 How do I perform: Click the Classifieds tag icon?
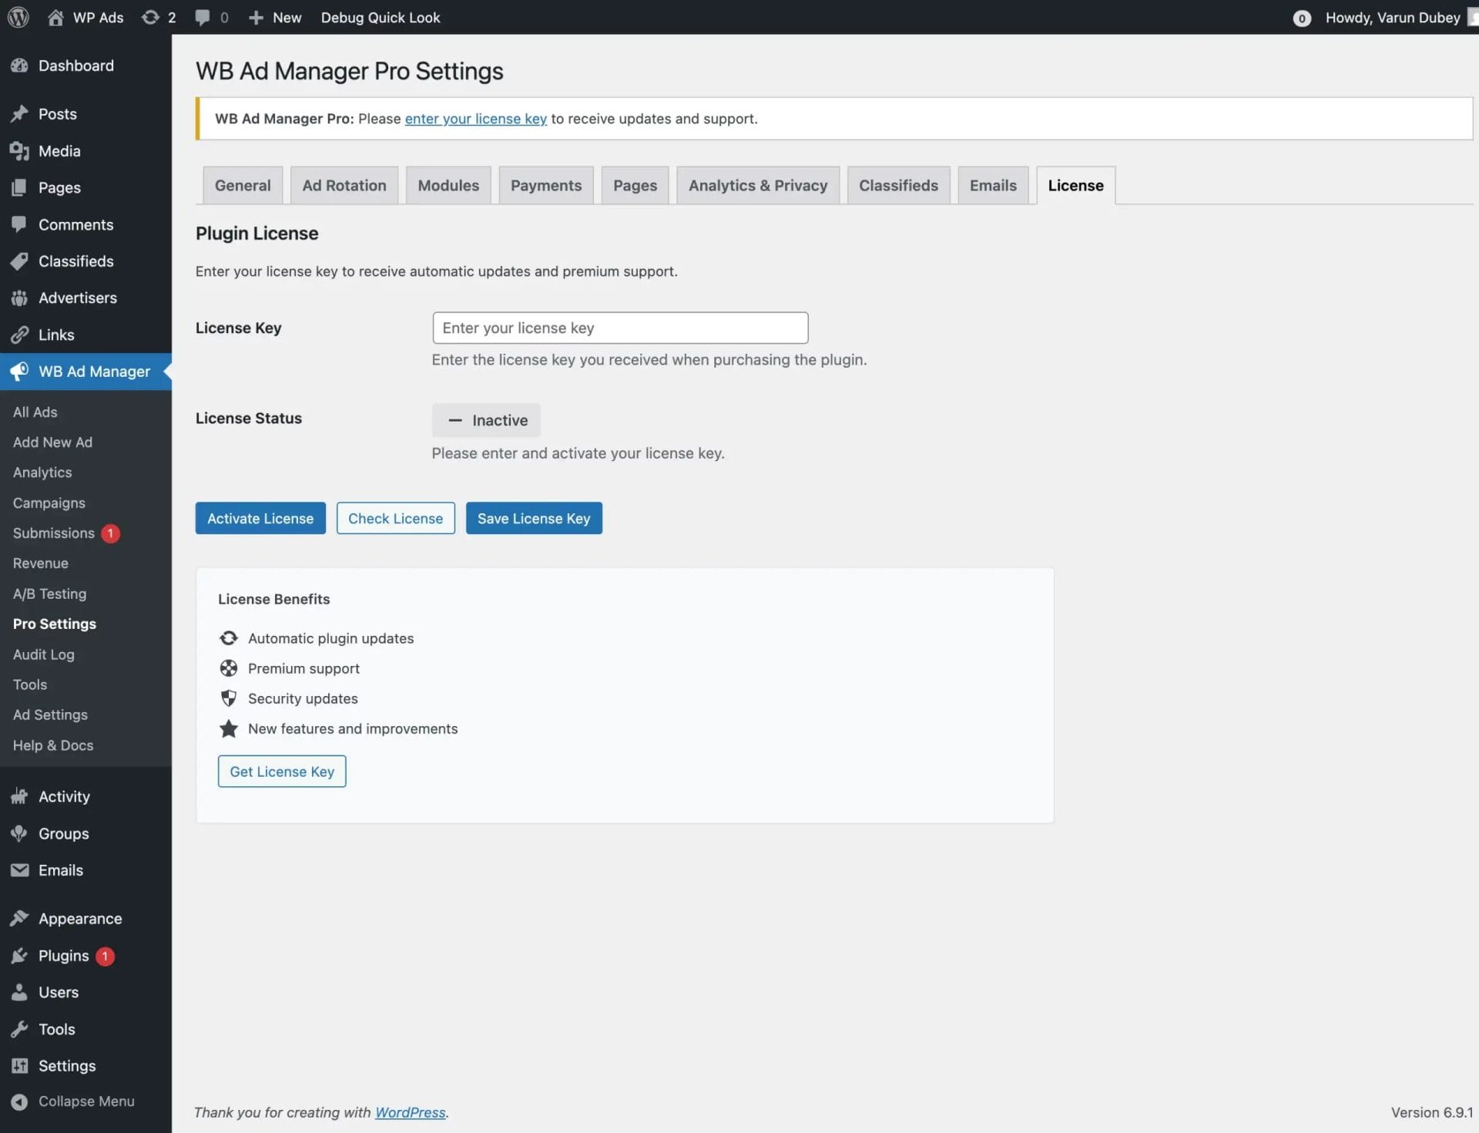pos(19,261)
